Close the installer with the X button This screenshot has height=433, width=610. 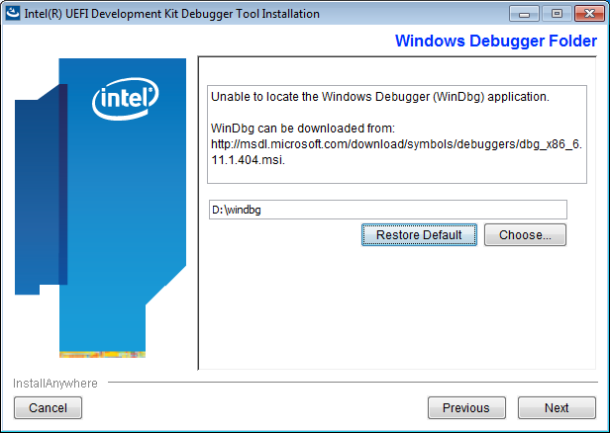pos(589,14)
